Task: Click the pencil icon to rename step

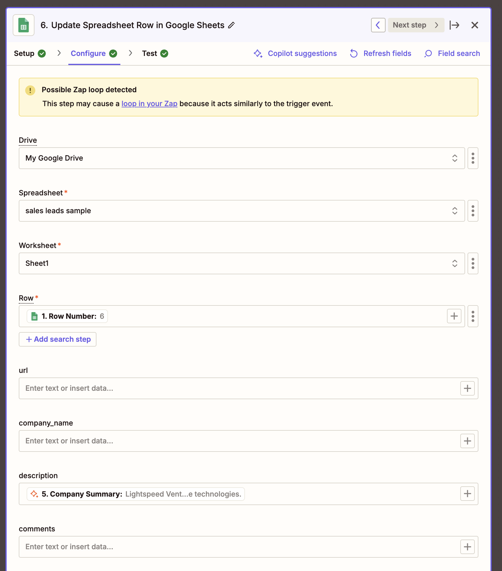Action: click(231, 25)
